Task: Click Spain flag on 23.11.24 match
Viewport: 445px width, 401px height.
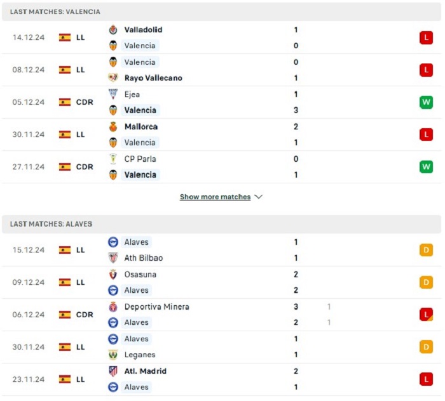Action: pyautogui.click(x=65, y=379)
